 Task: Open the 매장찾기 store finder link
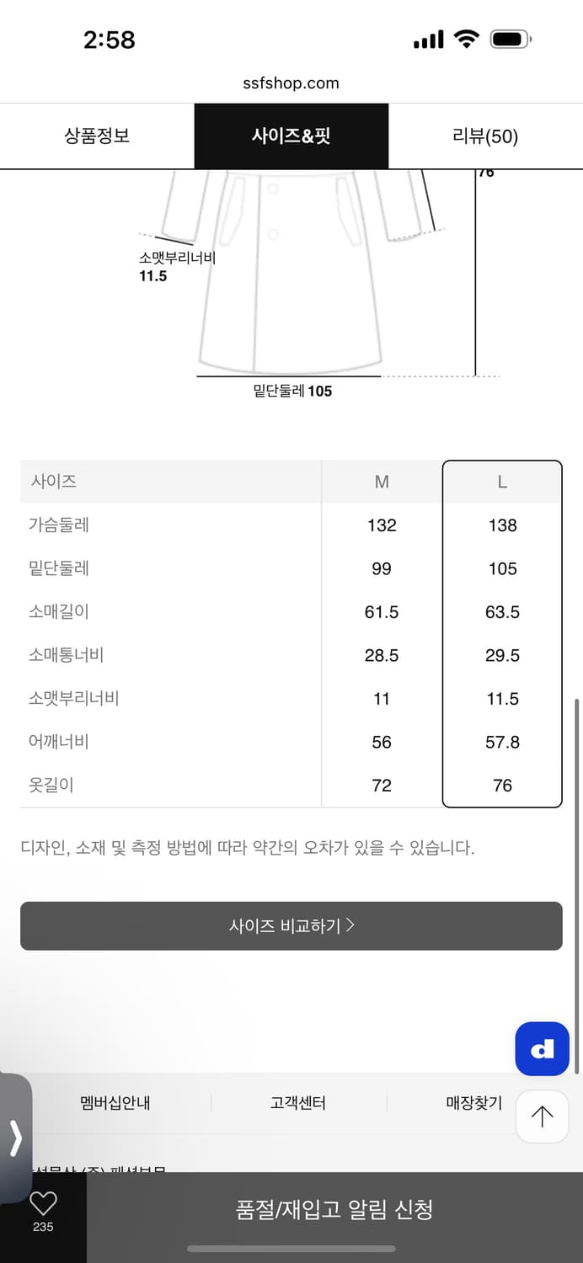473,1103
